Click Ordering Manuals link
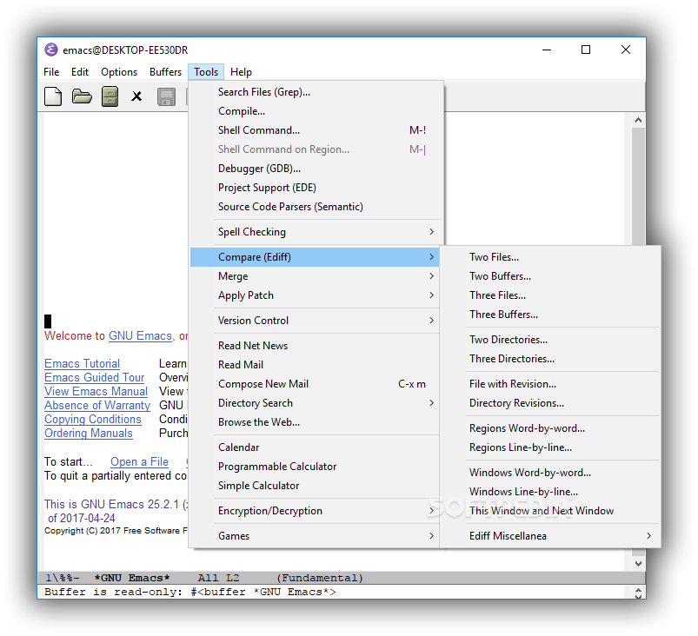The width and height of the screenshot is (698, 636). pyautogui.click(x=88, y=434)
